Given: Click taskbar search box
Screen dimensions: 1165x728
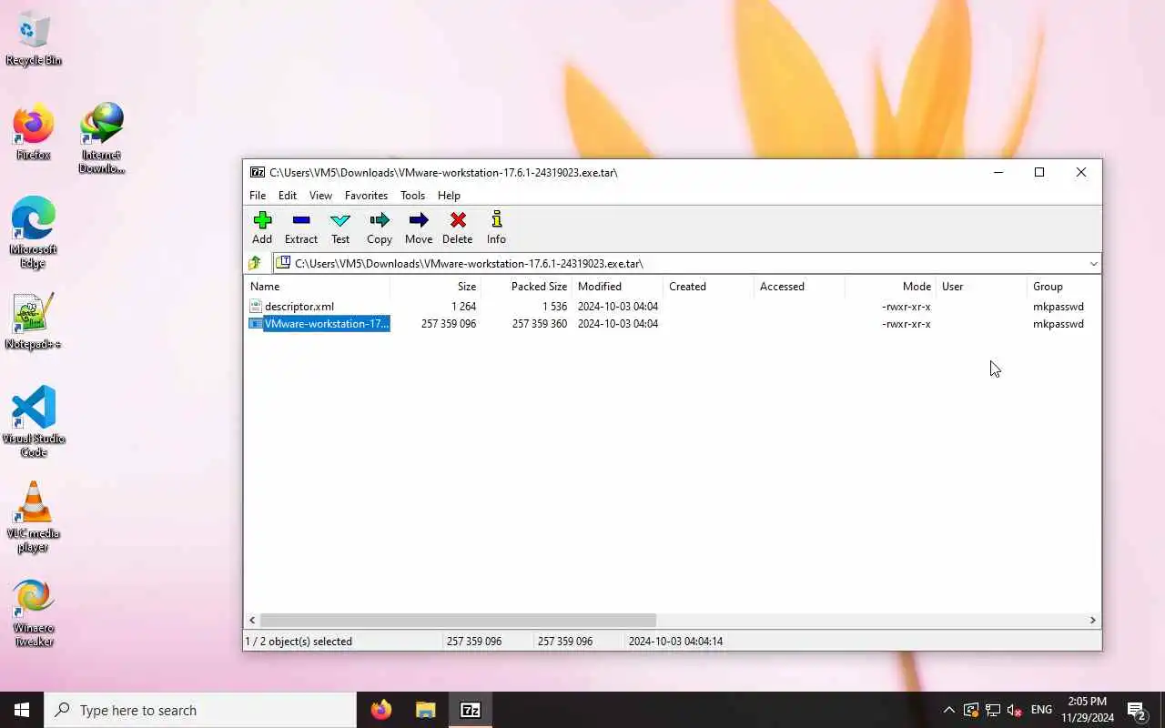Looking at the screenshot, I should coord(200,710).
